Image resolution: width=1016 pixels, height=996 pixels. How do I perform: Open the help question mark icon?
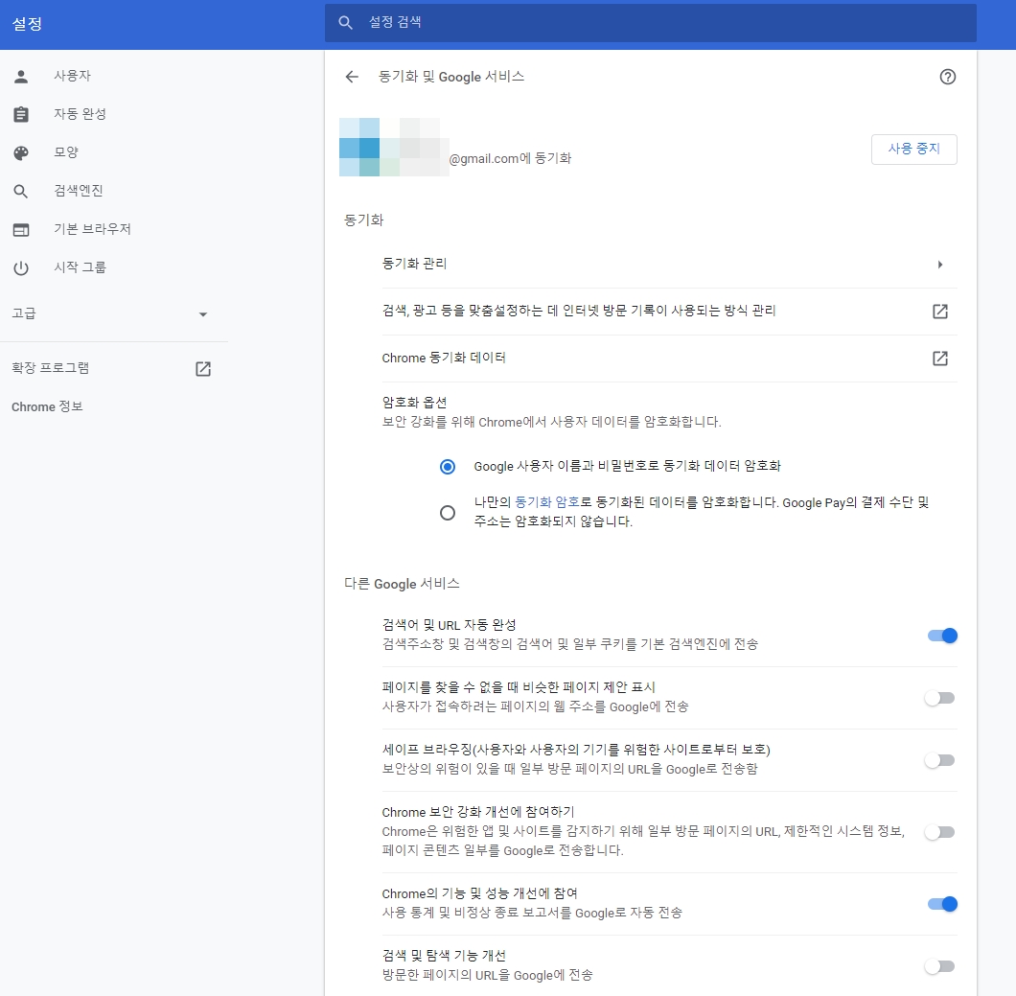[x=947, y=77]
